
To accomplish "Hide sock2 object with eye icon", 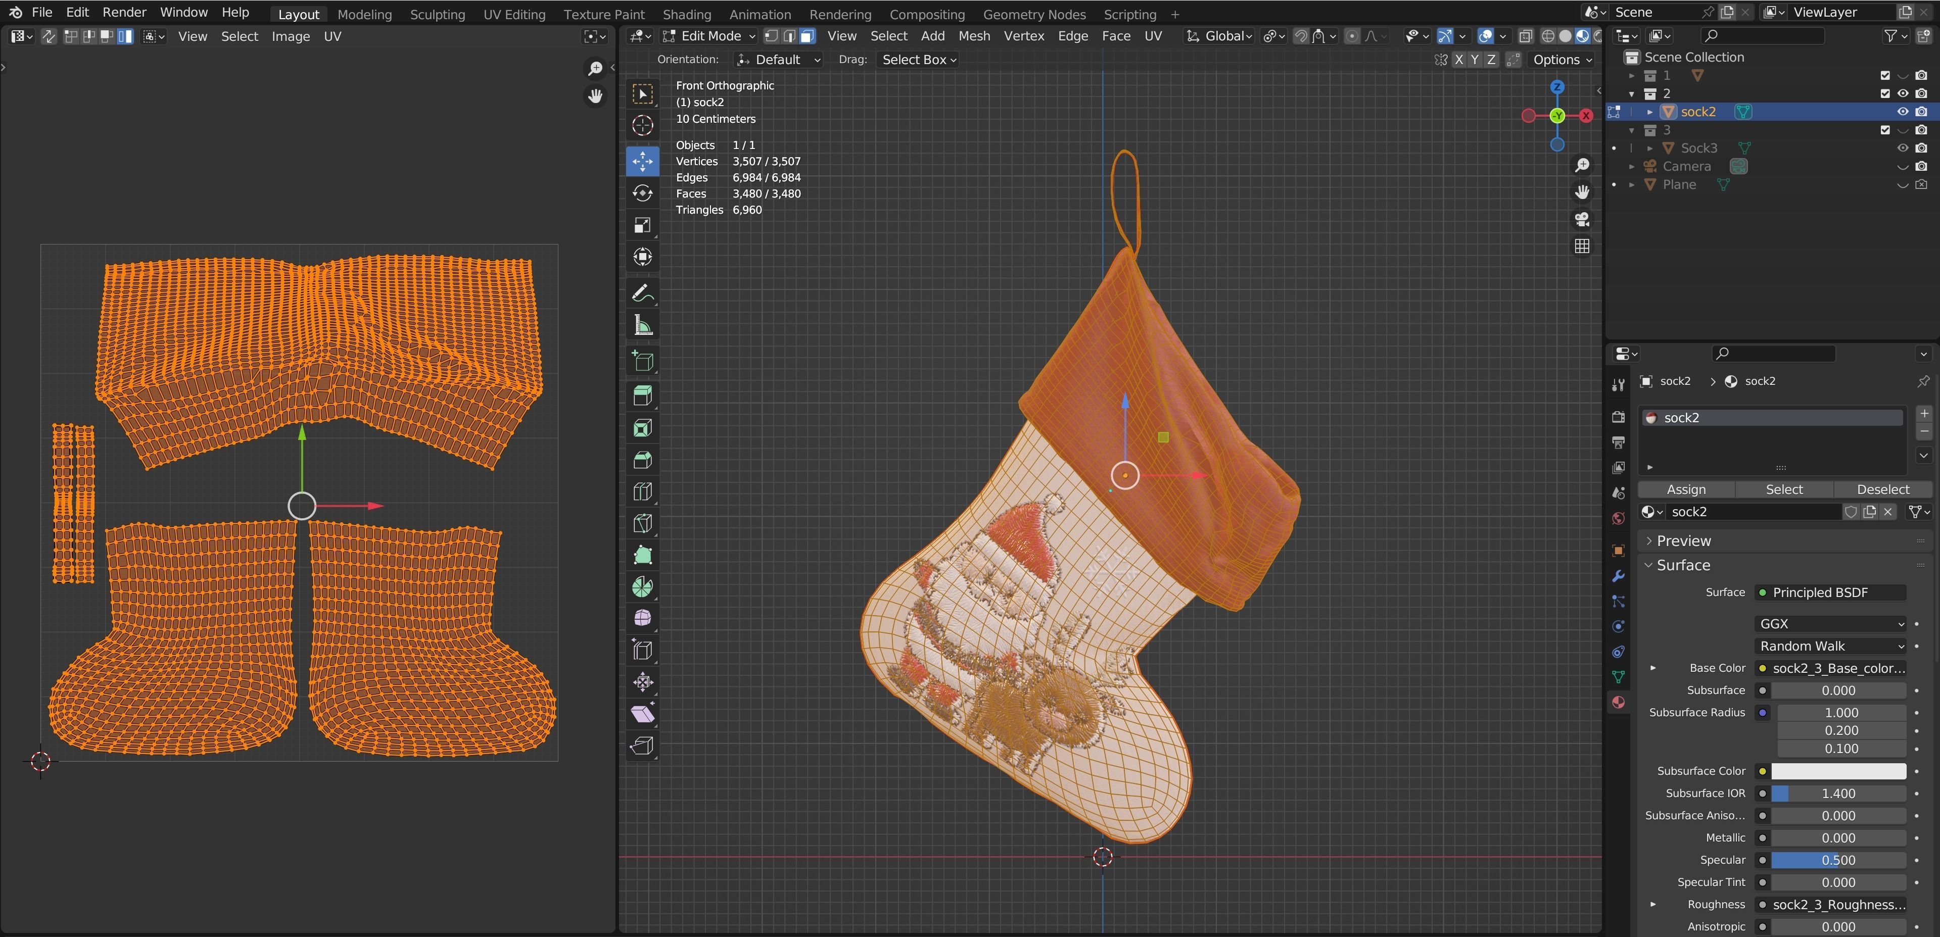I will pos(1902,112).
